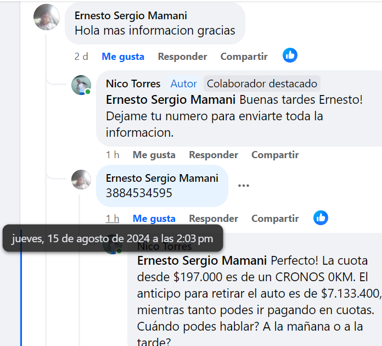Share Ernesto's first comment
The image size is (382, 346).
click(244, 57)
